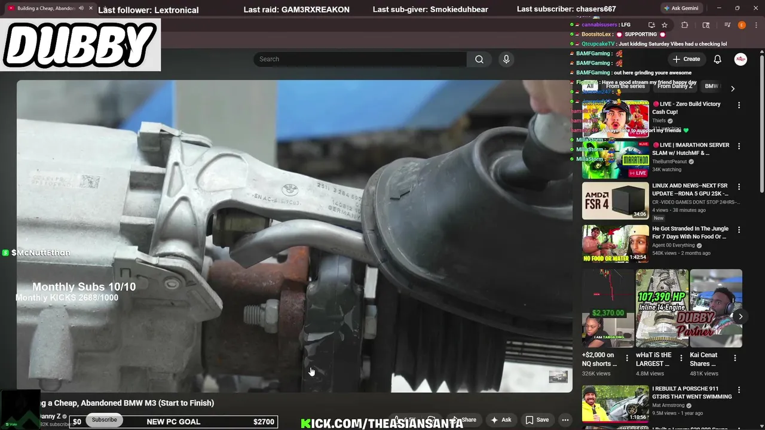Click the Create button

point(686,59)
